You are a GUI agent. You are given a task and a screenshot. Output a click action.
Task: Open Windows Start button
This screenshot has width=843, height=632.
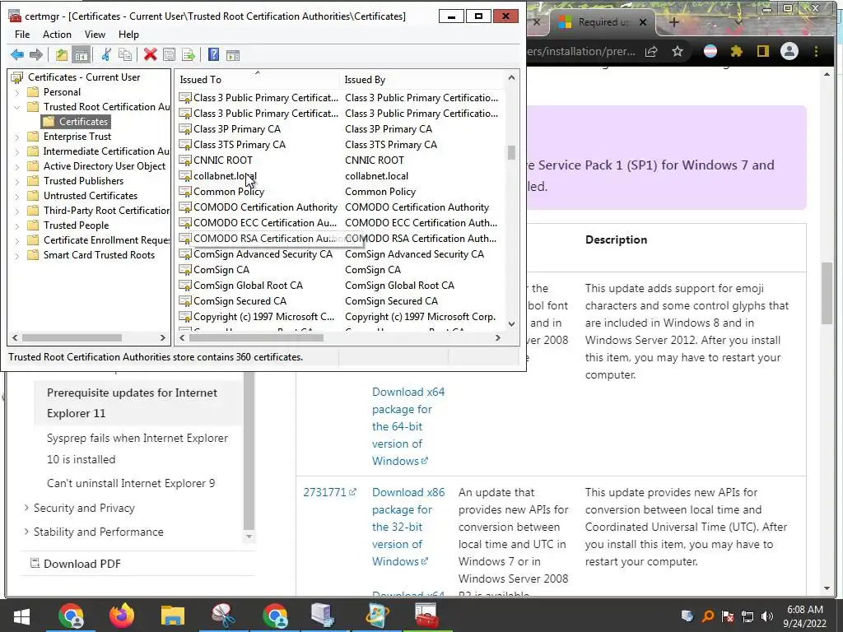(x=21, y=616)
